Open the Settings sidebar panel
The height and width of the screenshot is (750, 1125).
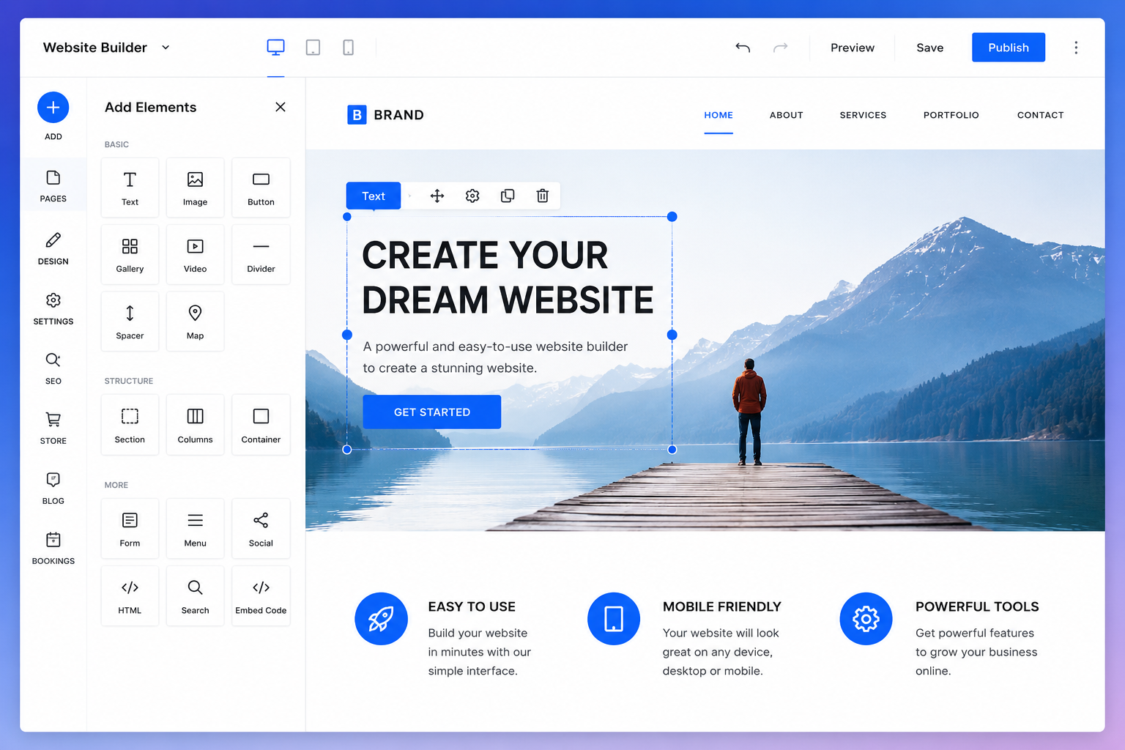tap(53, 309)
